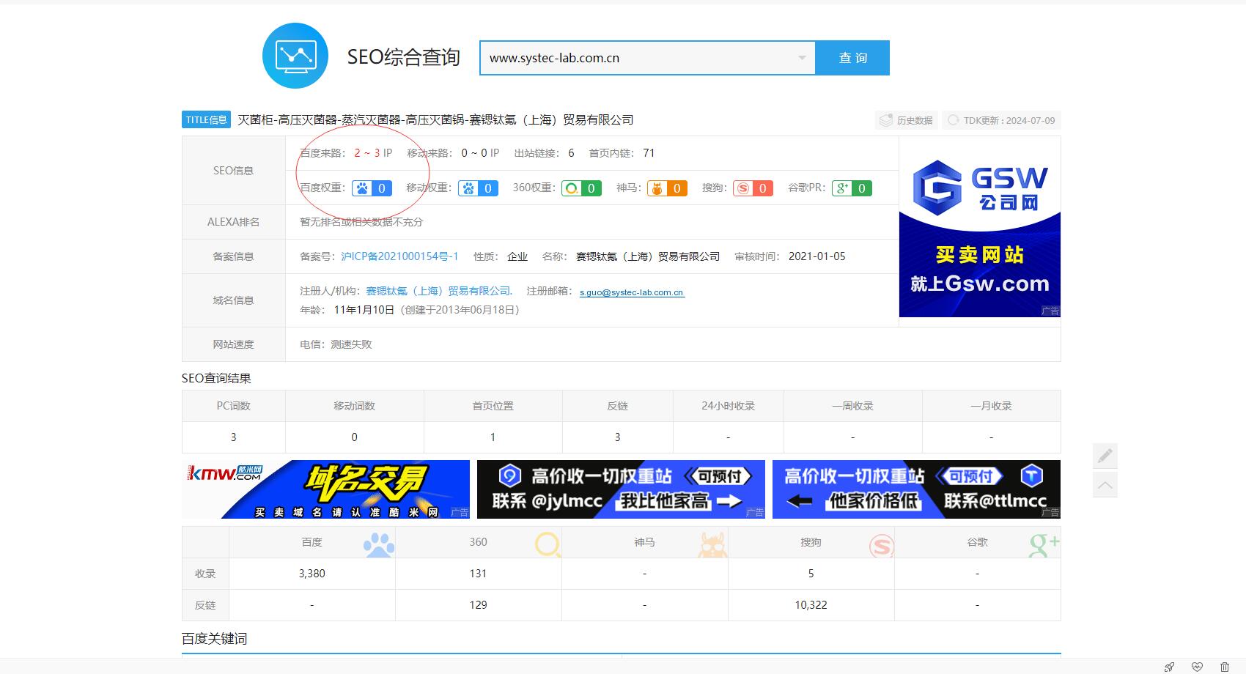1246x674 pixels.
Task: Click 360反链 value 129
Action: [478, 605]
